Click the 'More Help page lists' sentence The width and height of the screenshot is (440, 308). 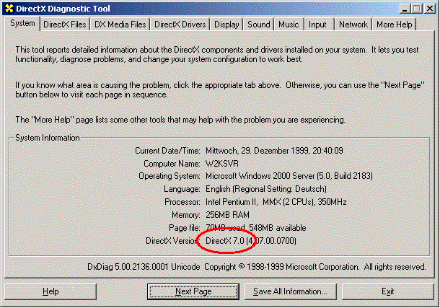[x=180, y=120]
